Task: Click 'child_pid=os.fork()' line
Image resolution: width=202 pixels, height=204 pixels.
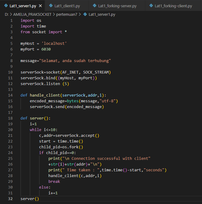Action: 61,147
